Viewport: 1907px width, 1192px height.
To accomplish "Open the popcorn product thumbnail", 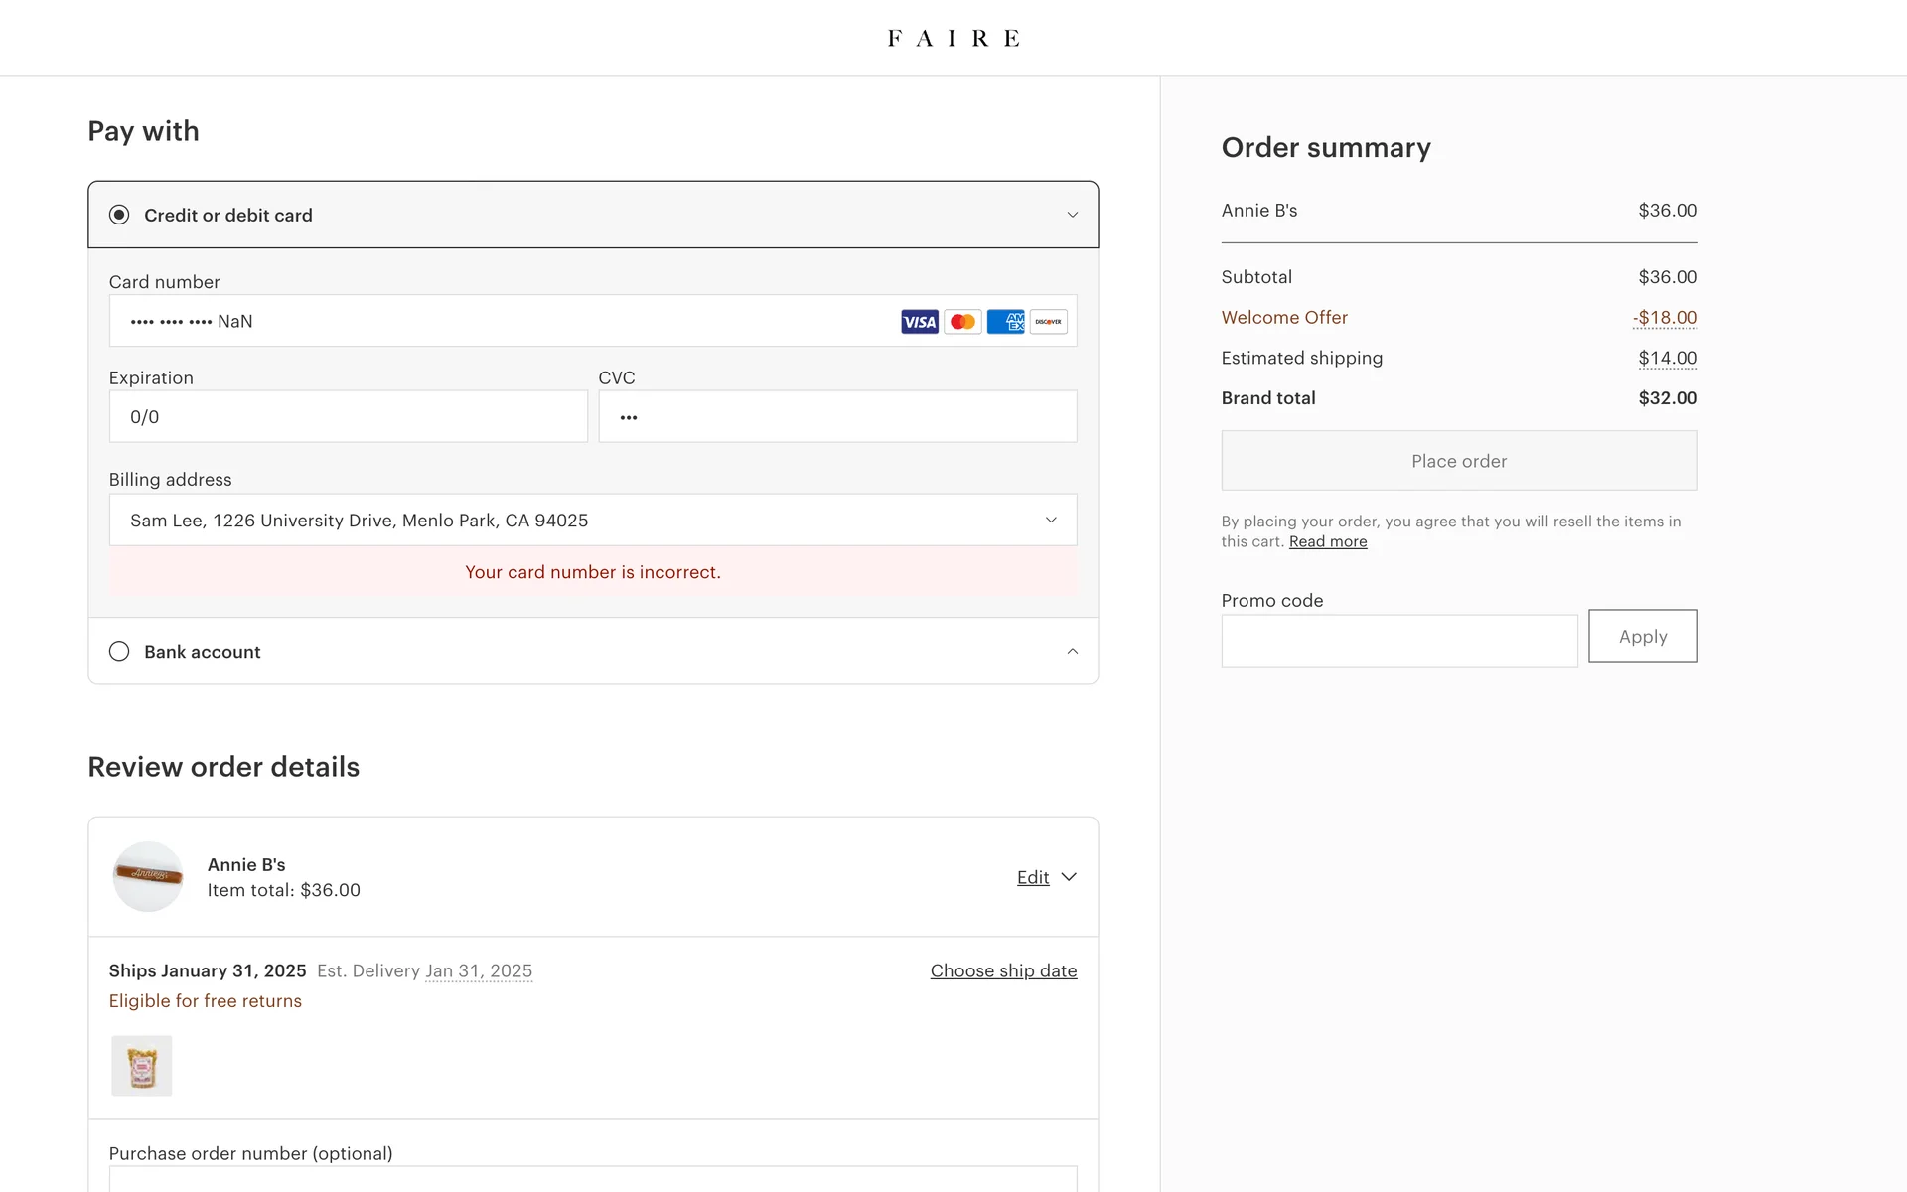I will click(141, 1066).
